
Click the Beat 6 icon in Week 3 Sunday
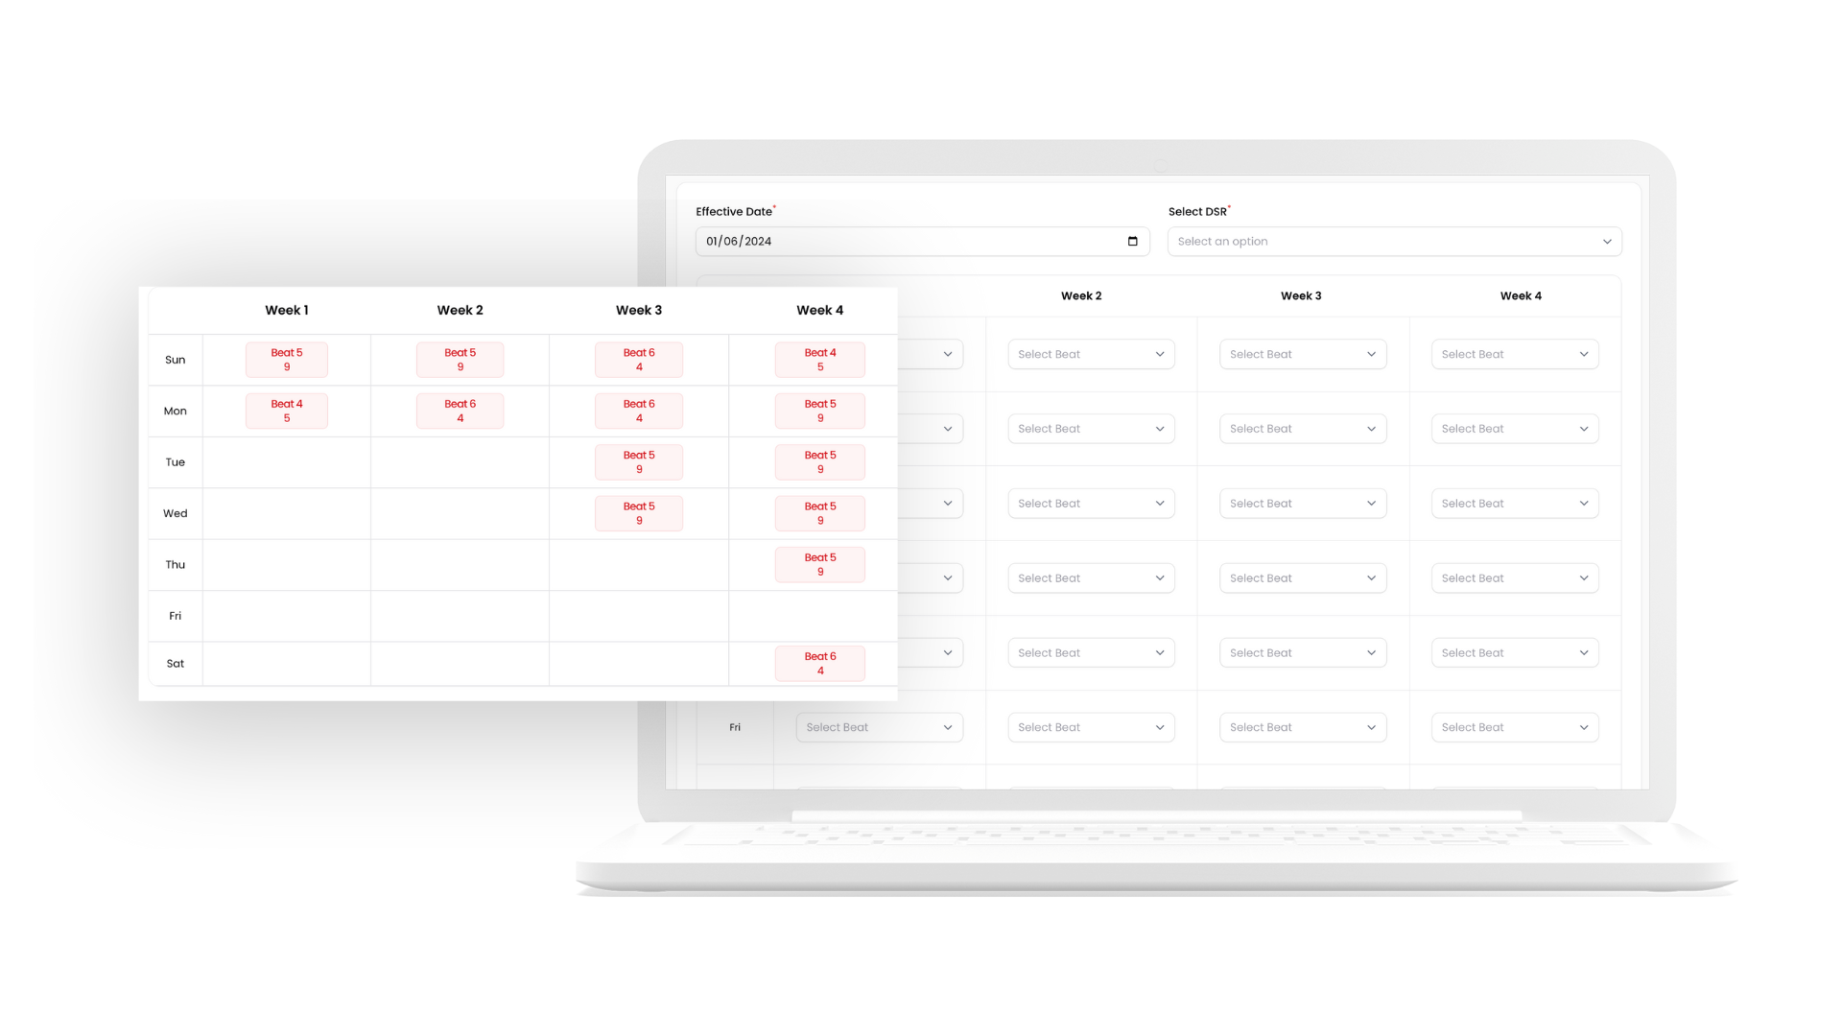click(639, 360)
